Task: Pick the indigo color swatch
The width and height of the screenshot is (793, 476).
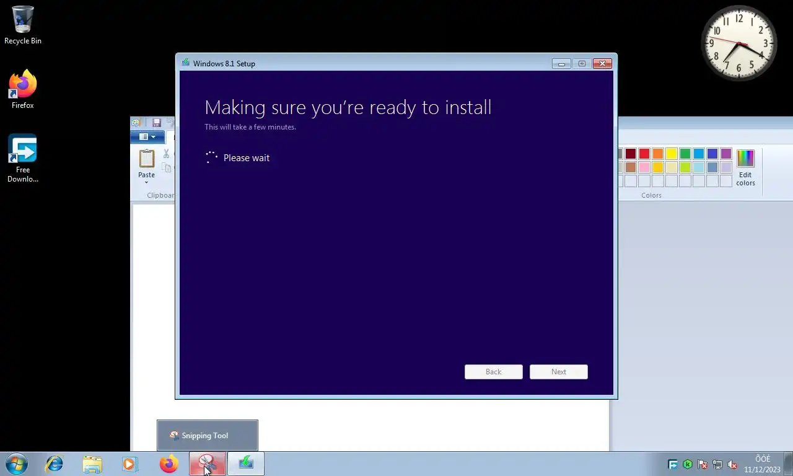Action: click(x=712, y=154)
